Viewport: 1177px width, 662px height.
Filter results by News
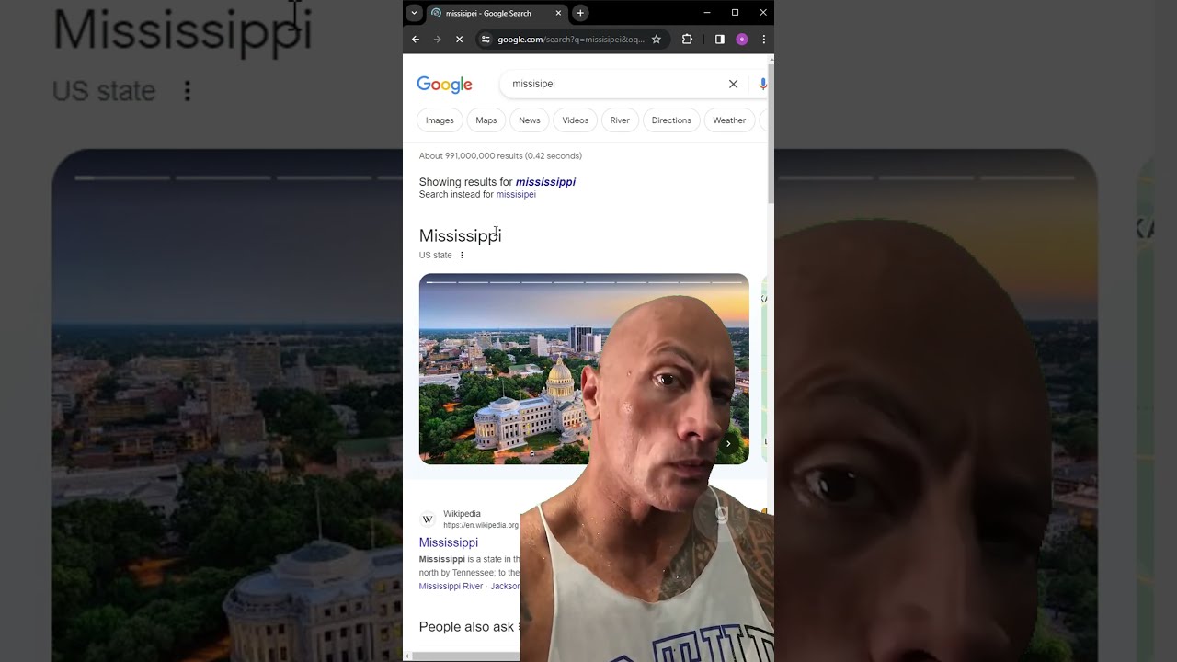pos(530,120)
